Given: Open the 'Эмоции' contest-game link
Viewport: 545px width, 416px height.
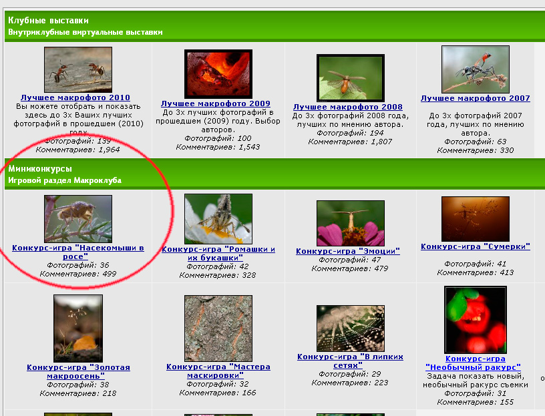Looking at the screenshot, I should point(348,251).
